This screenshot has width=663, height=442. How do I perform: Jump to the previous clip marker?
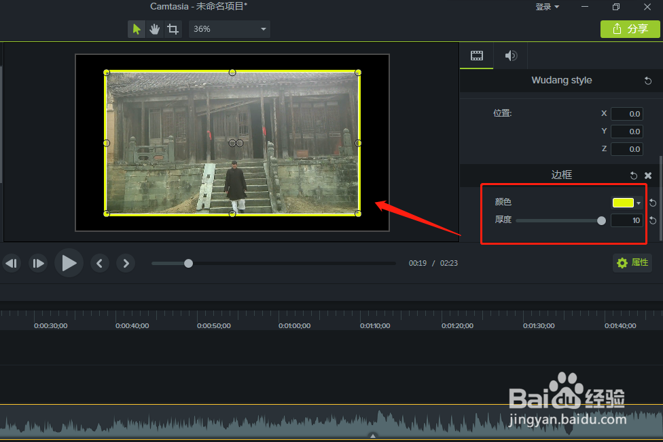99,263
